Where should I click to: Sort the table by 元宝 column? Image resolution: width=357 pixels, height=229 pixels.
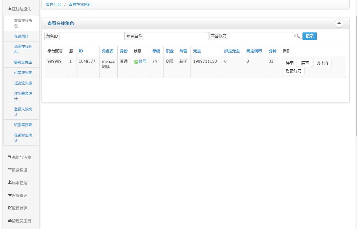(197, 51)
